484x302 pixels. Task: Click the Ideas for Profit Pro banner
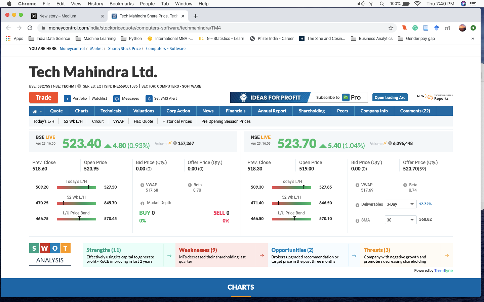click(x=299, y=97)
